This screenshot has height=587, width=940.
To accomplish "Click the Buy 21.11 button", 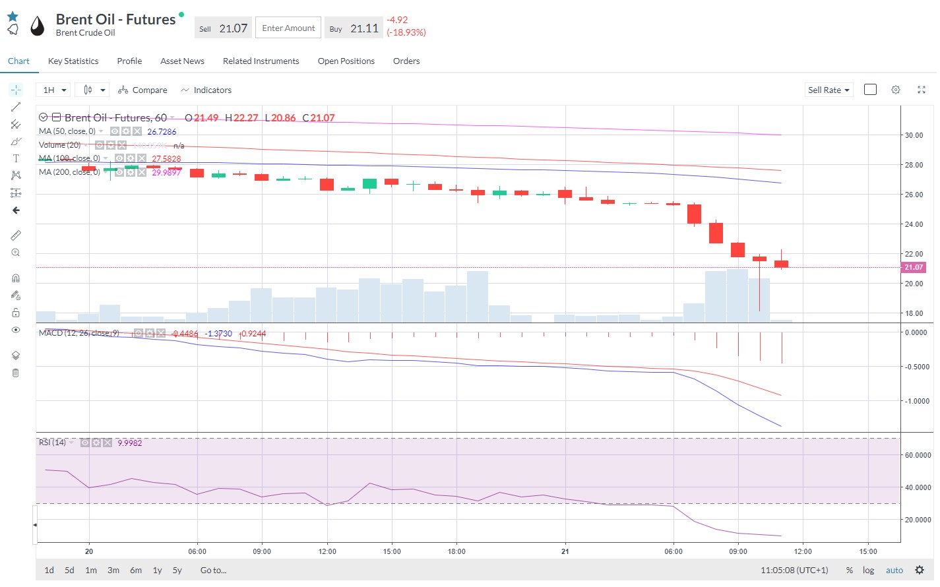I will (354, 28).
